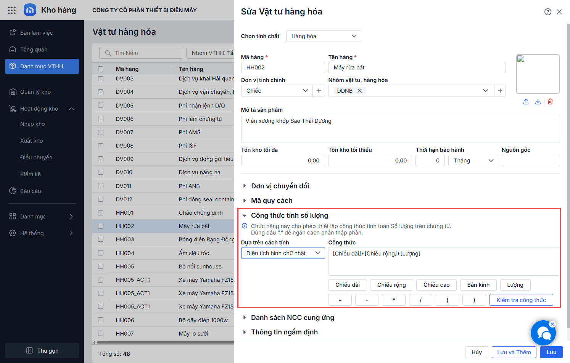570x363 pixels.
Task: Tick the checkbox for DV007 row
Action: pos(101,132)
